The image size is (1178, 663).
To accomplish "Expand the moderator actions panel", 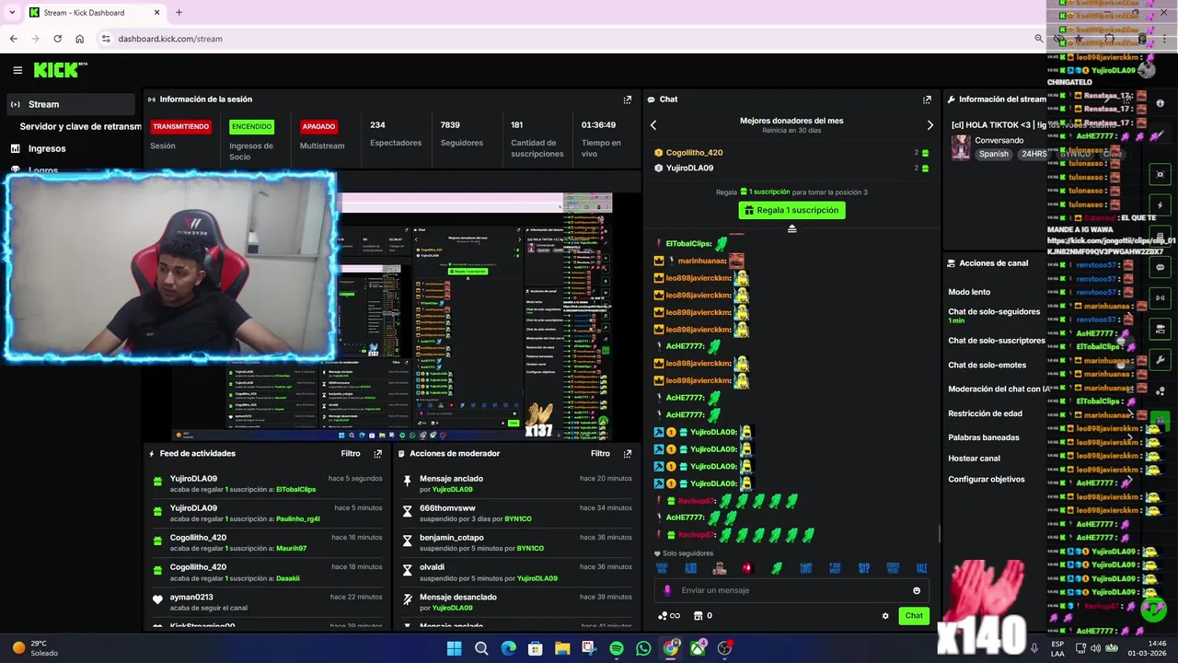I will (628, 454).
